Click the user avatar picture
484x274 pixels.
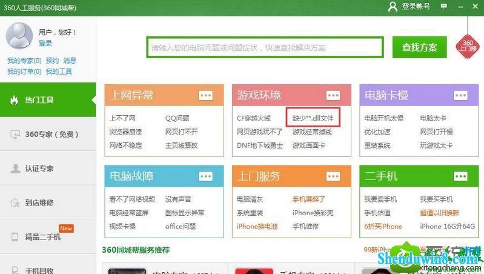(x=19, y=36)
